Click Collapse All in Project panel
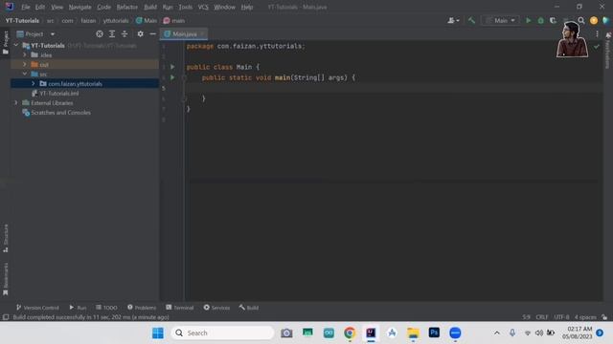 (125, 34)
